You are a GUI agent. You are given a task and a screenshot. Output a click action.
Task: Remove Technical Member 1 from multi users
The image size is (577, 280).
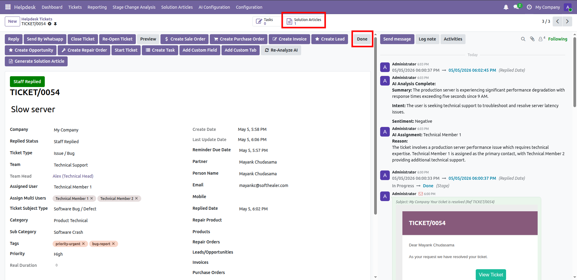coord(92,198)
